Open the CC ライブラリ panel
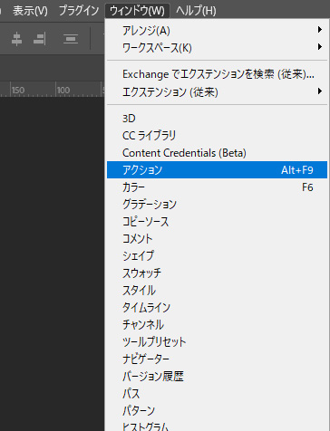330x431 pixels. 217,135
